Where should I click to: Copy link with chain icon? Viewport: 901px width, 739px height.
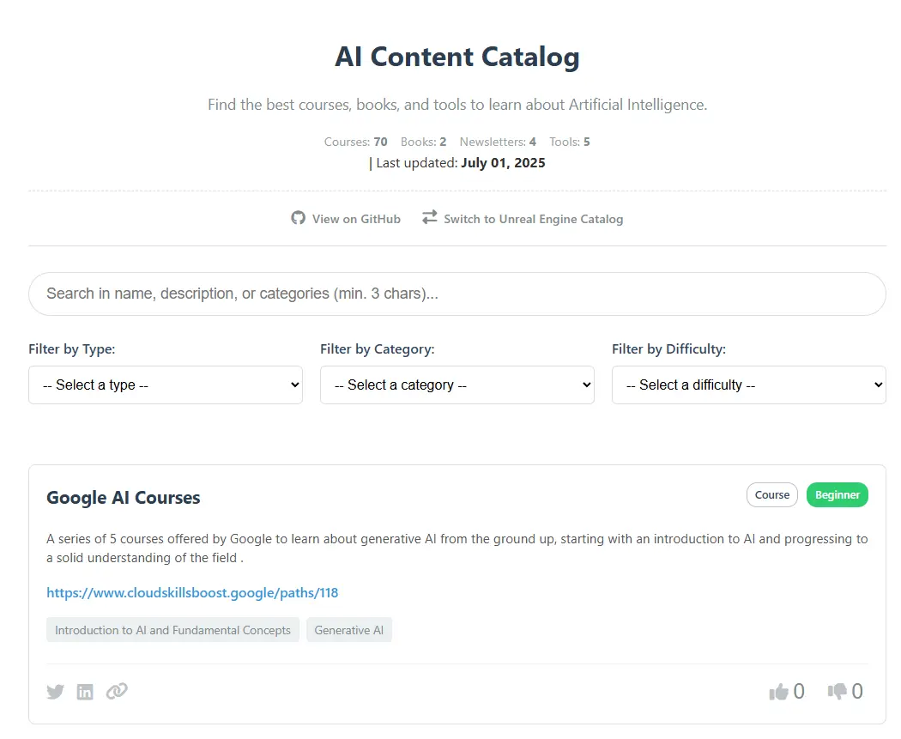117,691
